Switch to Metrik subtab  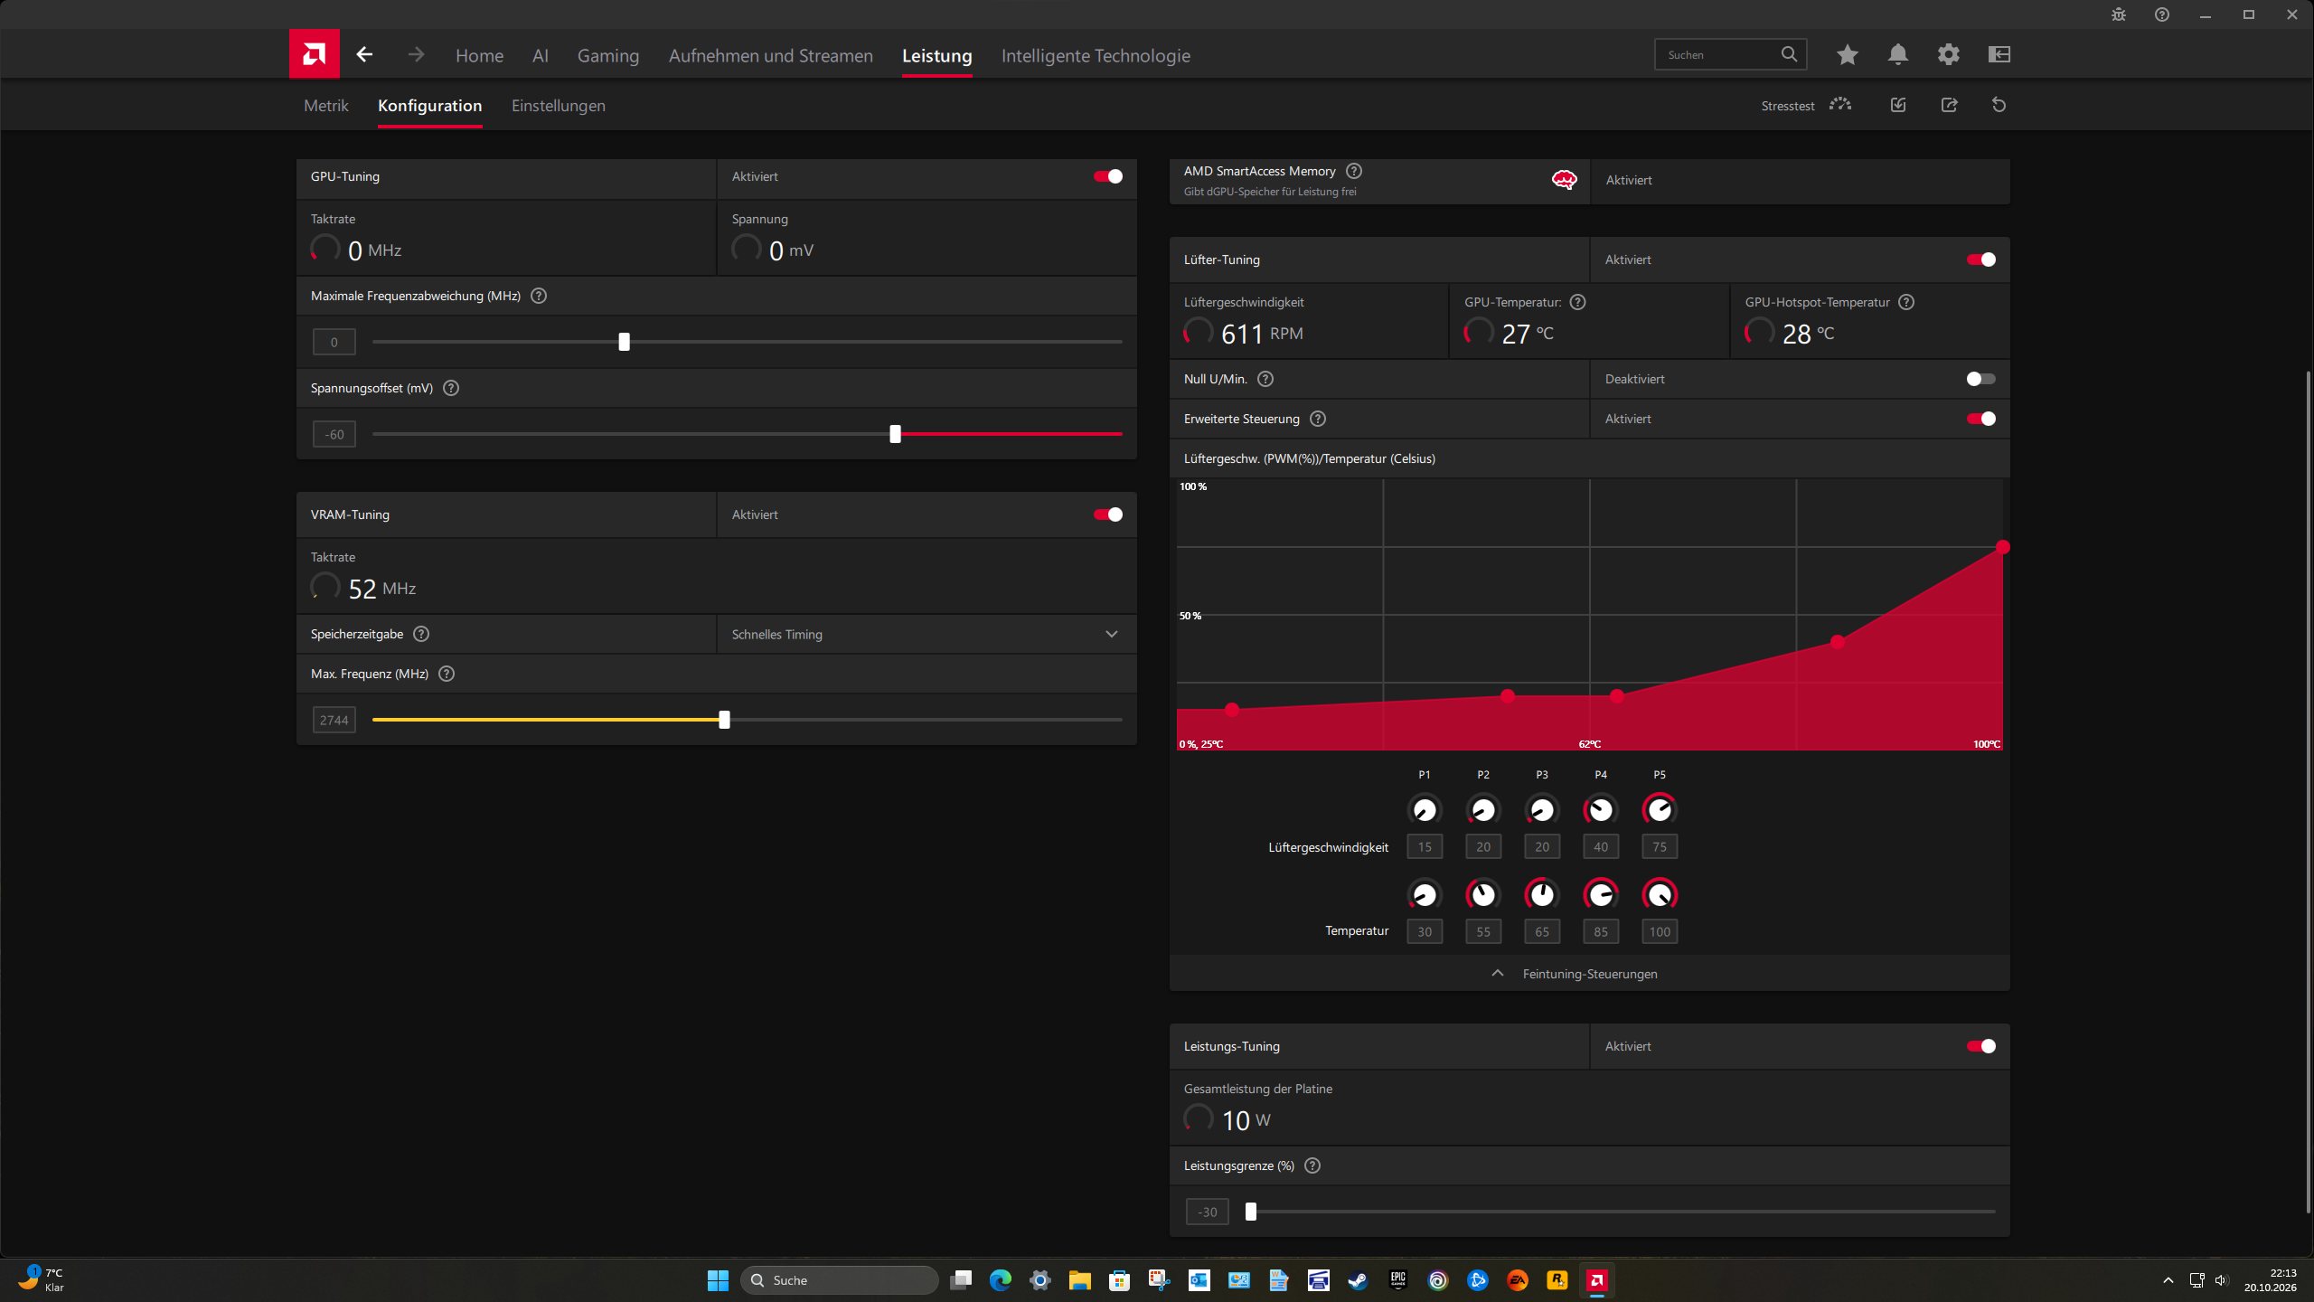326,105
